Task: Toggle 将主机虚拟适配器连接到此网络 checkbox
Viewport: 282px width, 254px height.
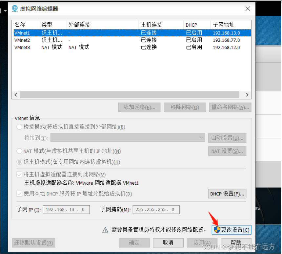Action: click(19, 174)
